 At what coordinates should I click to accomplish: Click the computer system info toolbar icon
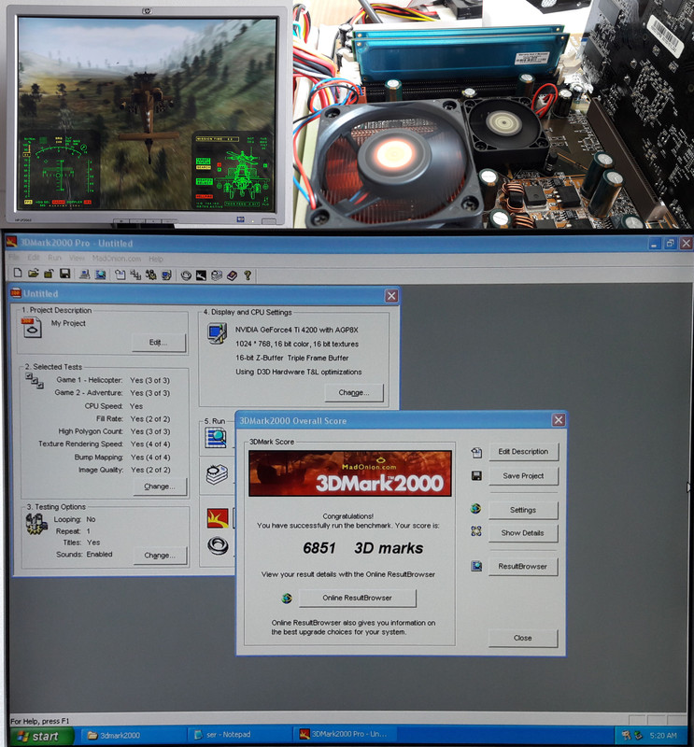[x=85, y=274]
